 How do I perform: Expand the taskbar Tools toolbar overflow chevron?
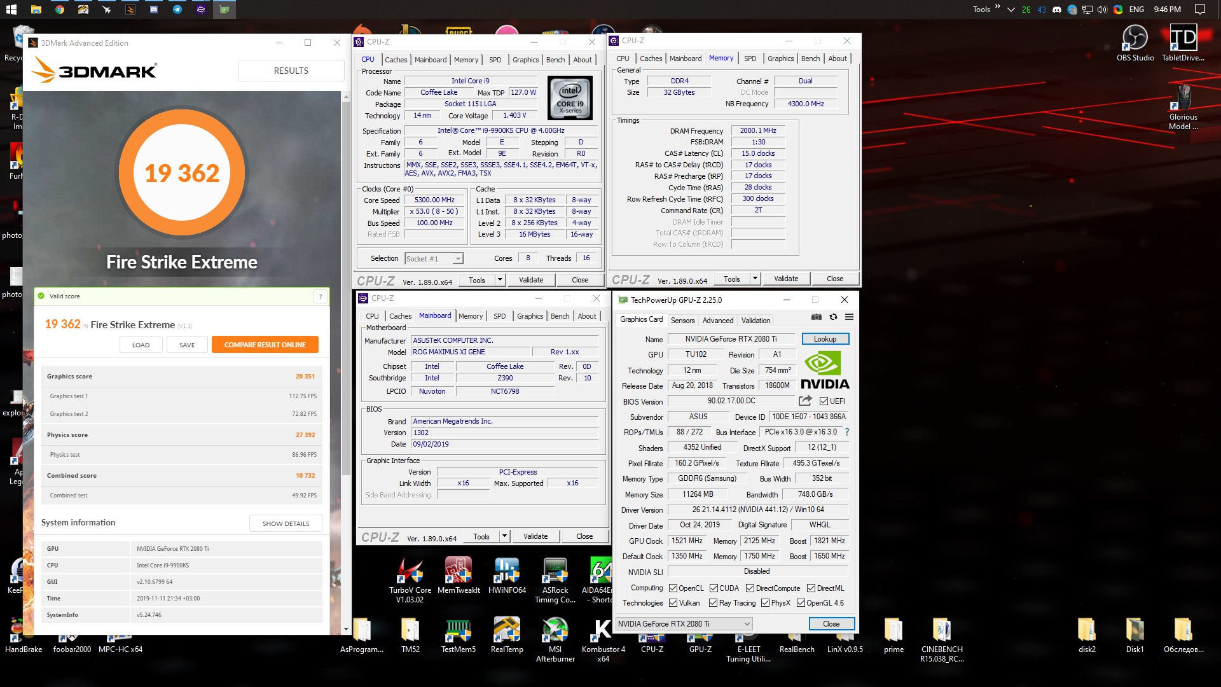pos(997,7)
